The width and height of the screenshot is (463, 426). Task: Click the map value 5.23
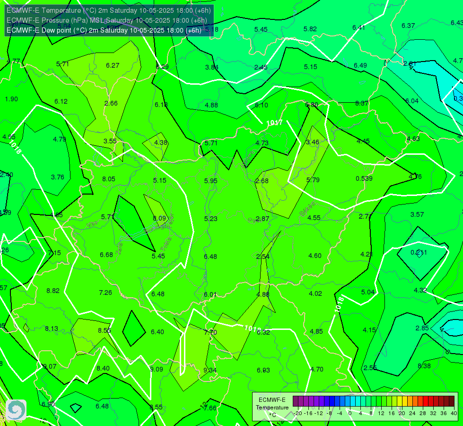tap(210, 219)
